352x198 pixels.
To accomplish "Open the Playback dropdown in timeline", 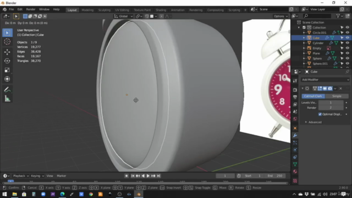I will tap(21, 176).
